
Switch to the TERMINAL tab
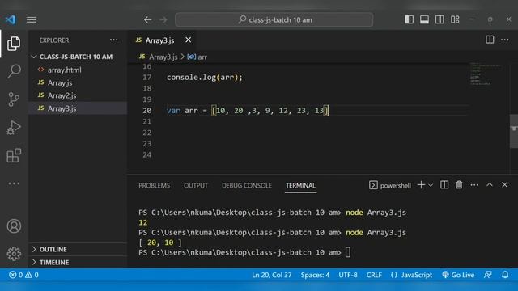point(300,185)
